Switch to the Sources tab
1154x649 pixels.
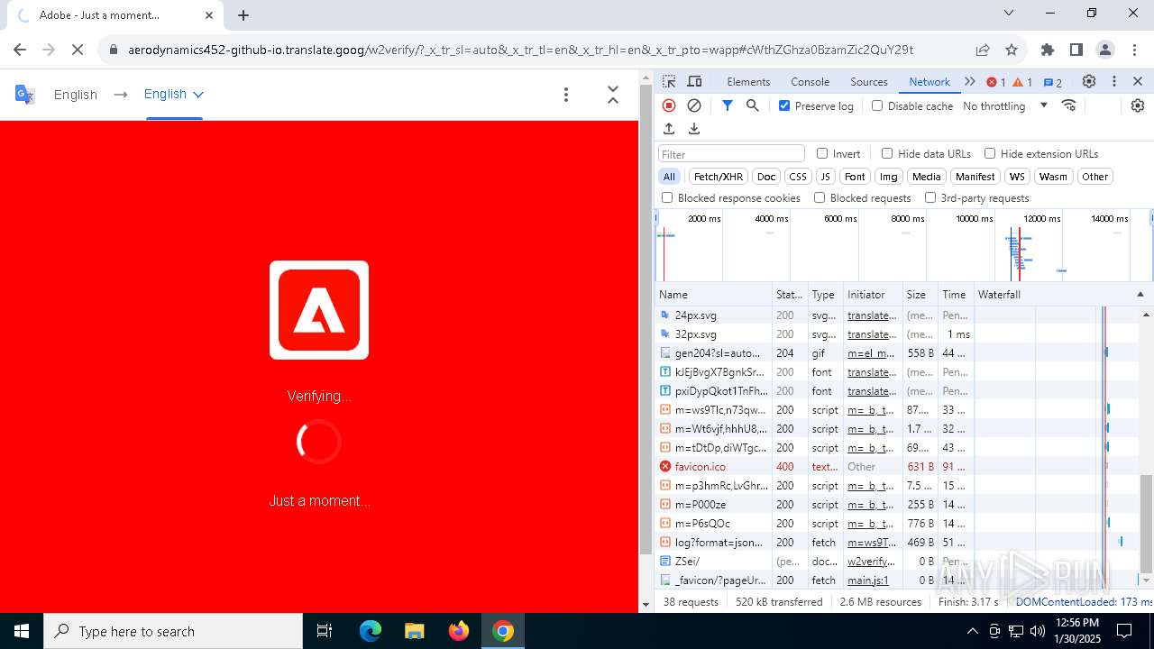869,81
